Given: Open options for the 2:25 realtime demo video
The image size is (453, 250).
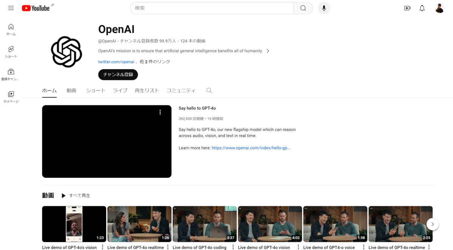Looking at the screenshot, I should click(429, 247).
